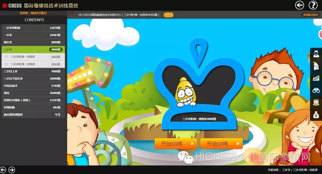Open the 好题收藏 category
The height and width of the screenshot is (174, 322).
(33, 107)
